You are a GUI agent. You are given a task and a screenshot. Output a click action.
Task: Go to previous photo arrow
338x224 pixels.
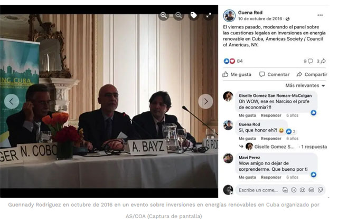click(12, 101)
